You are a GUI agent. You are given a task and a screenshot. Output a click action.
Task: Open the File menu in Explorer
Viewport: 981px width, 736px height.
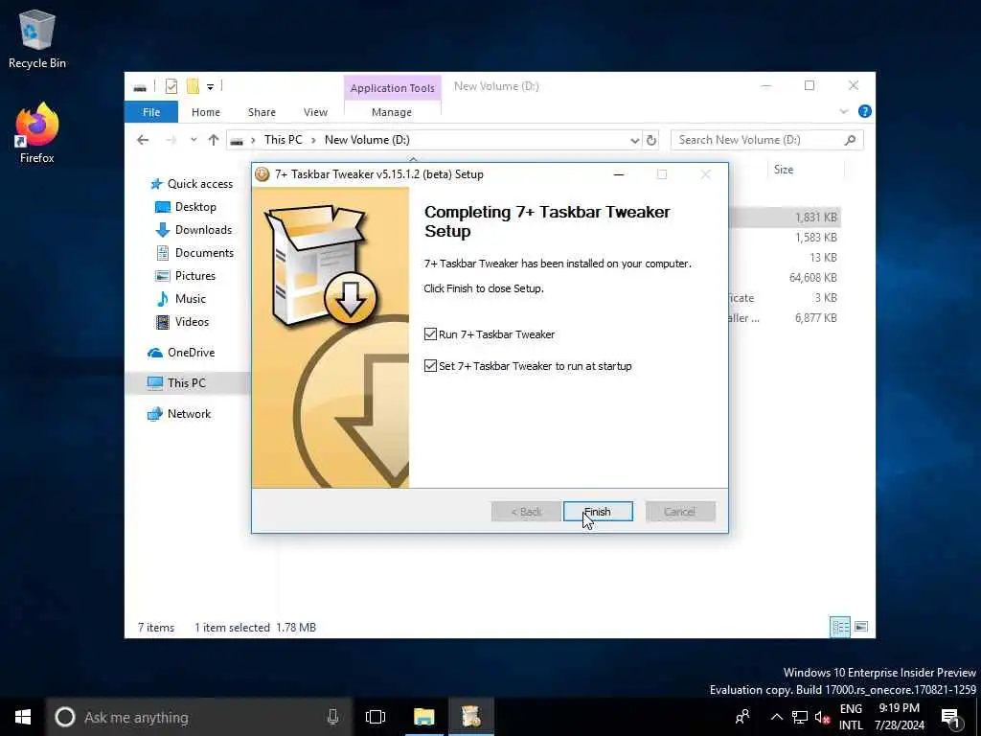point(151,112)
